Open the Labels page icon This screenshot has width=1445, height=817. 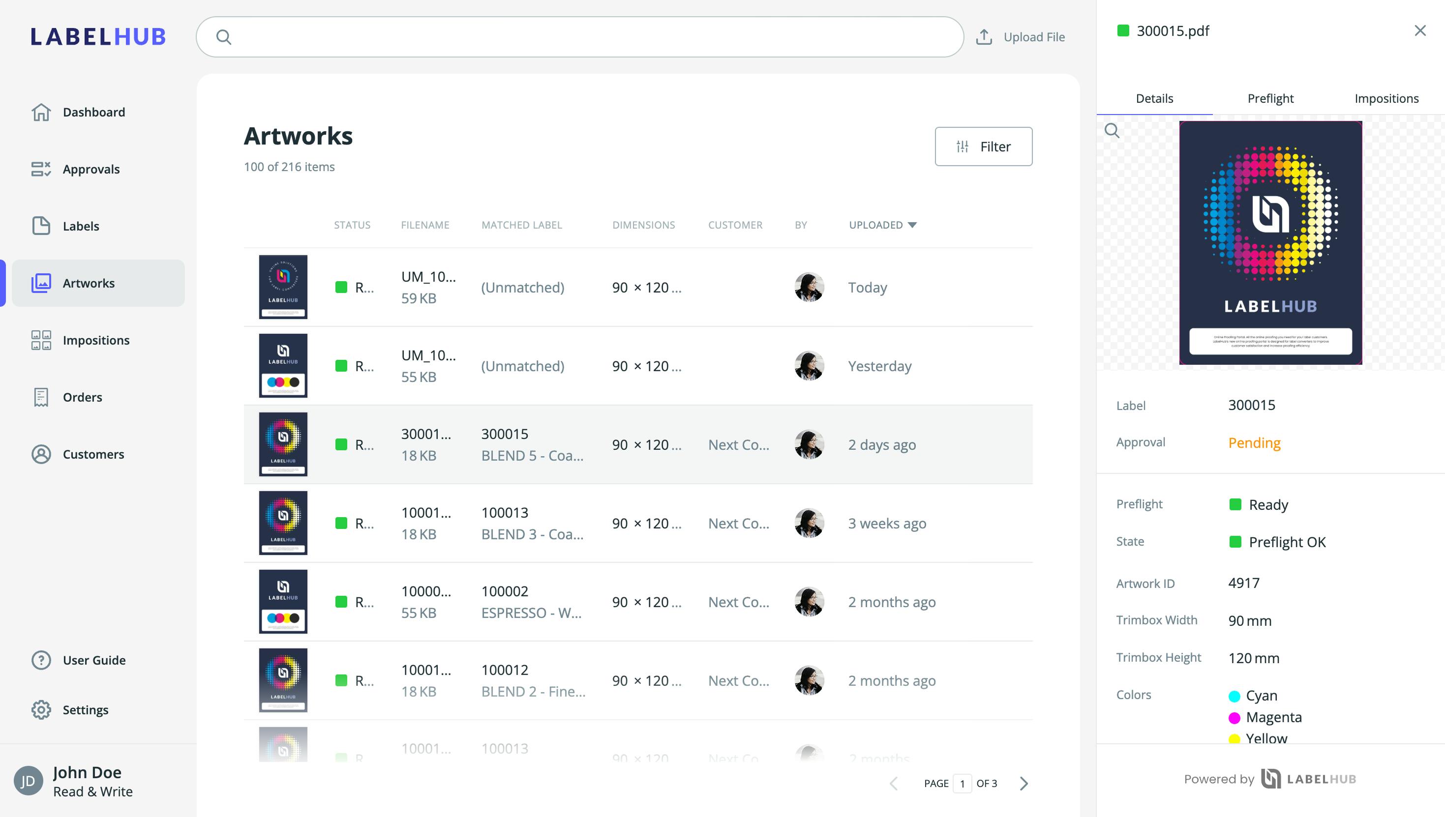[41, 226]
